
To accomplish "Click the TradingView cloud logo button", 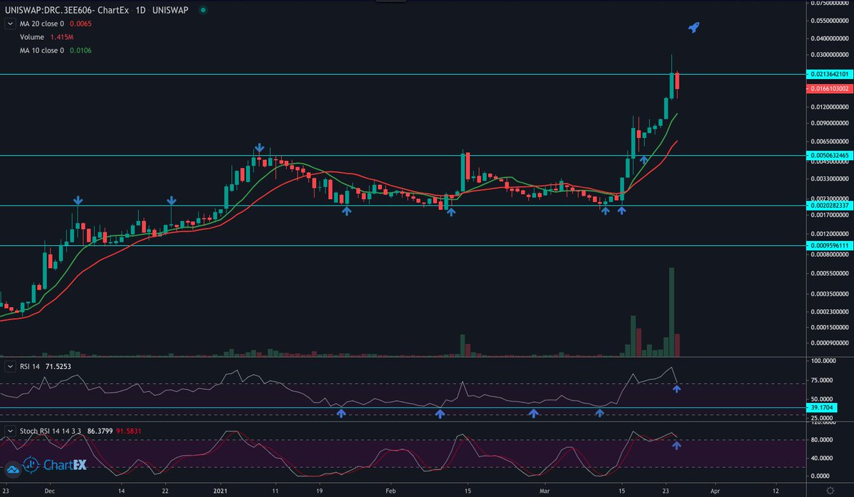I will click(x=13, y=469).
